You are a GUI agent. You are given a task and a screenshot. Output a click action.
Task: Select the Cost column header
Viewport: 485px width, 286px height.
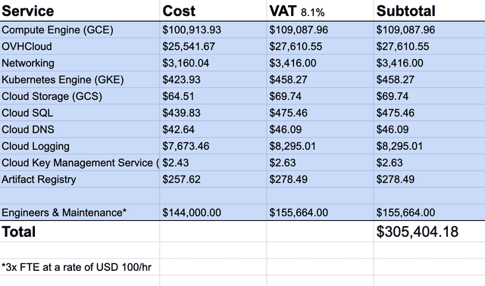213,11
